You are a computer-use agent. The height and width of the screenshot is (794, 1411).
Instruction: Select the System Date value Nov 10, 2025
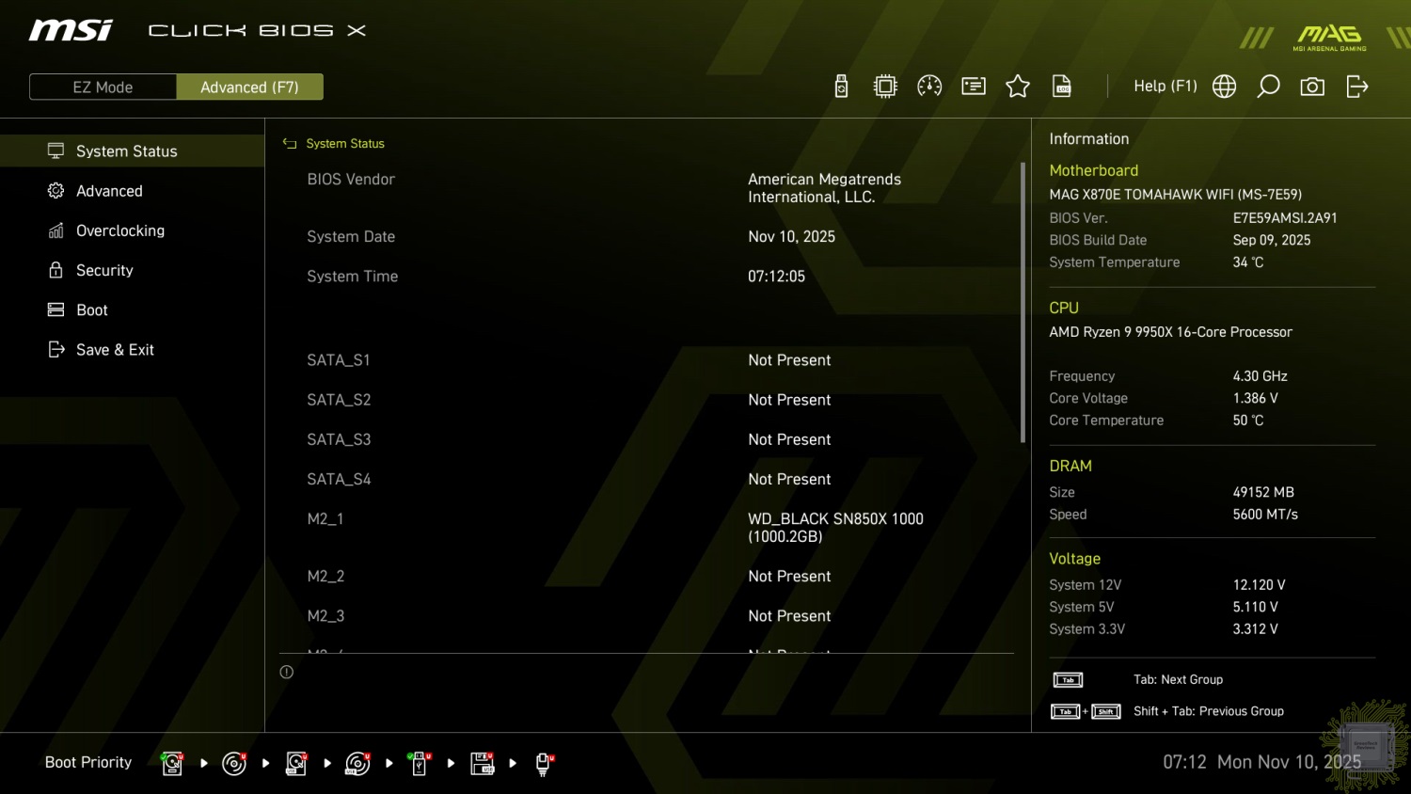pyautogui.click(x=791, y=237)
